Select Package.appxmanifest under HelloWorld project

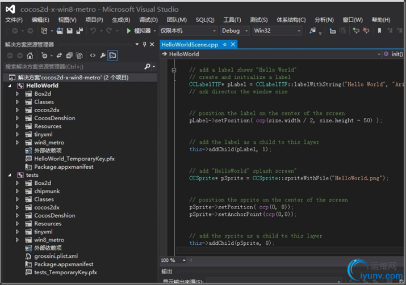[x=64, y=167]
